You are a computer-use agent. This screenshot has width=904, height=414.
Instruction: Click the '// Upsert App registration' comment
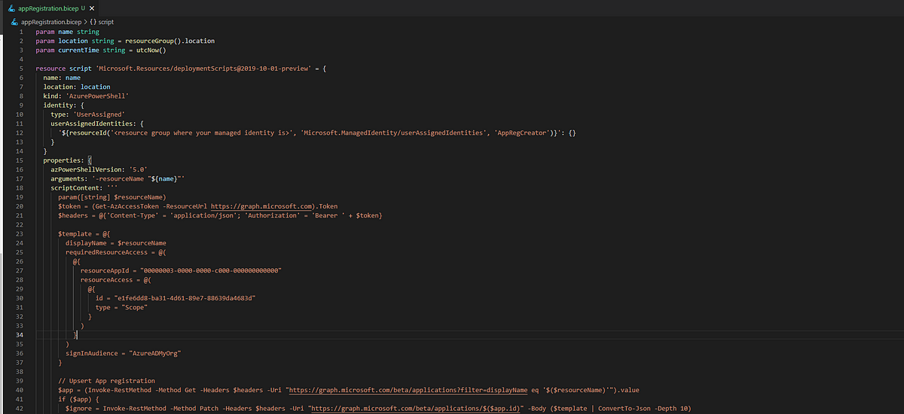pyautogui.click(x=106, y=380)
